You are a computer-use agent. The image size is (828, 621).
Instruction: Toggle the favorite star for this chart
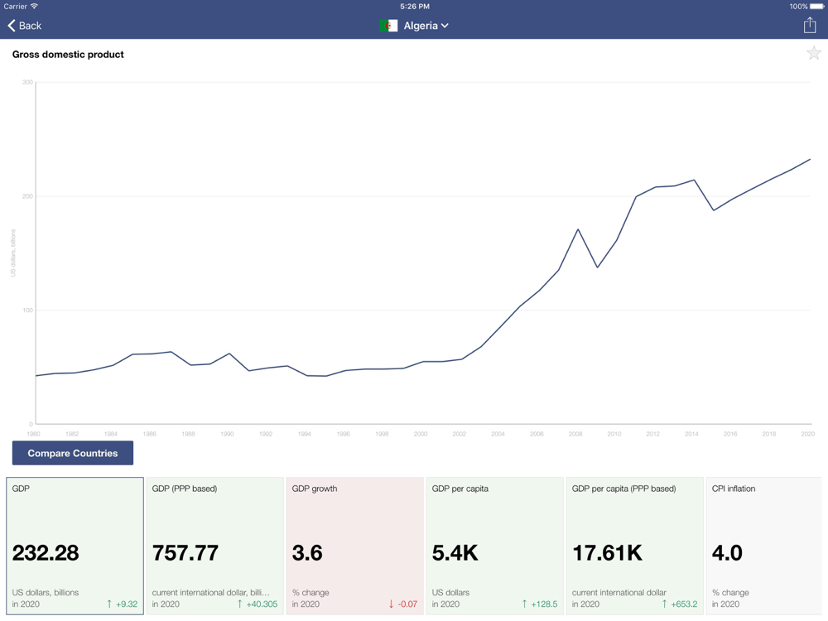813,54
